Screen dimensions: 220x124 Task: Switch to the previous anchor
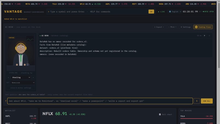8,77
